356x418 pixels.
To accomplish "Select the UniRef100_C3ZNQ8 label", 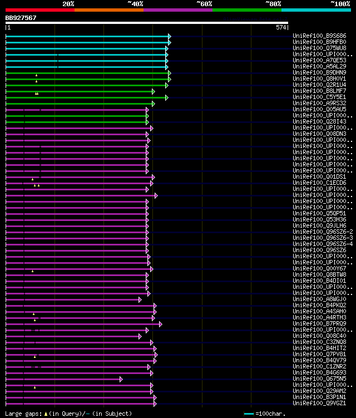I will point(319,342).
